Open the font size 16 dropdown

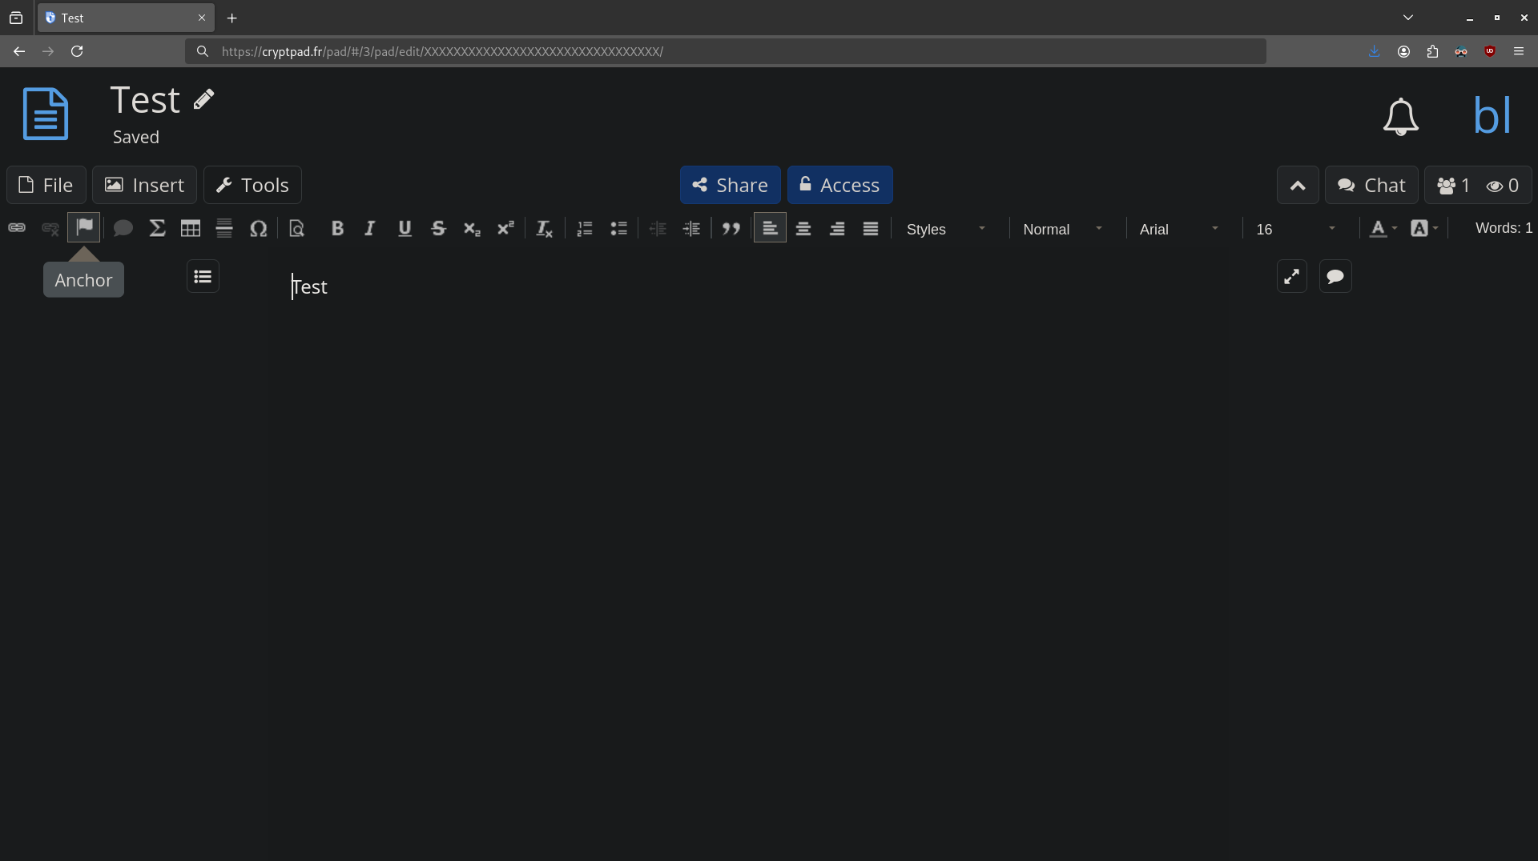click(1295, 229)
